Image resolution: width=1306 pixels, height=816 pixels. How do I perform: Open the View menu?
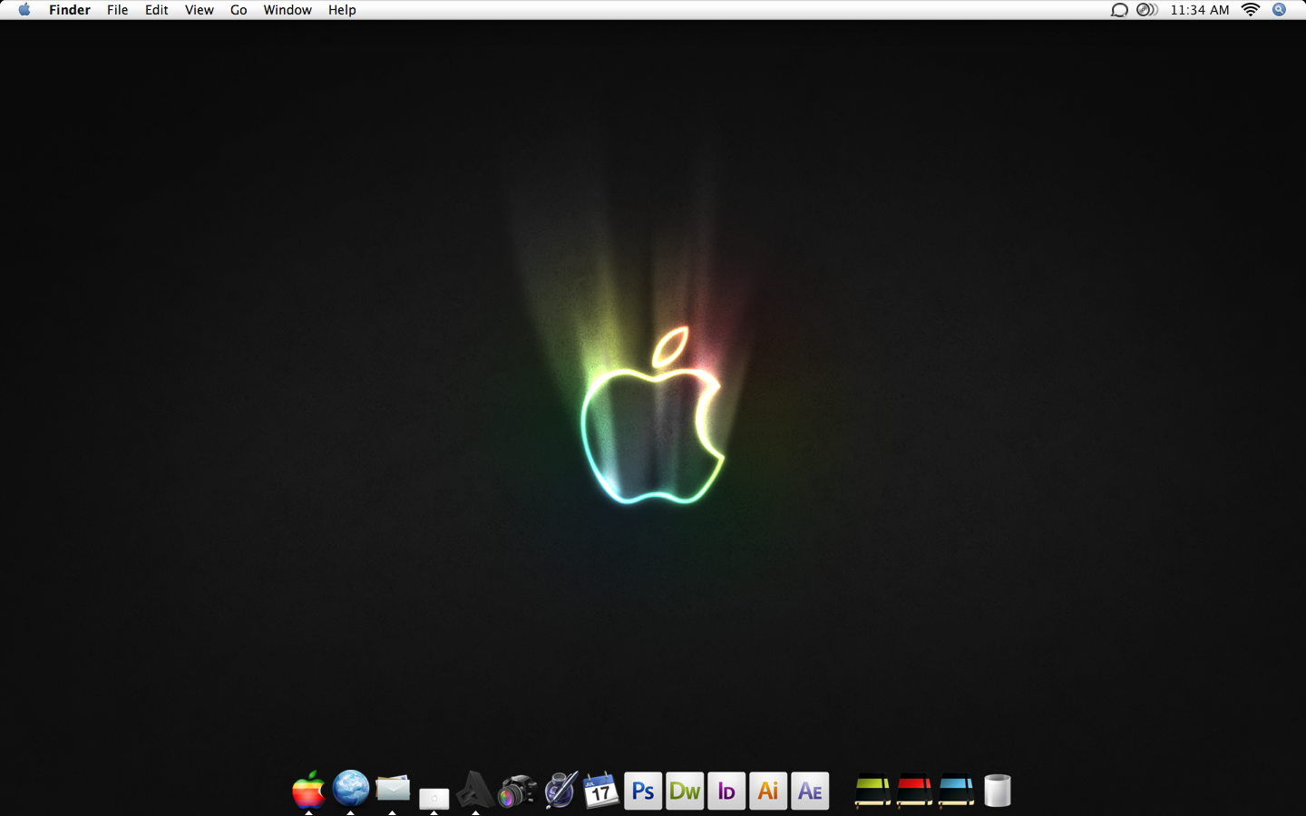[200, 10]
